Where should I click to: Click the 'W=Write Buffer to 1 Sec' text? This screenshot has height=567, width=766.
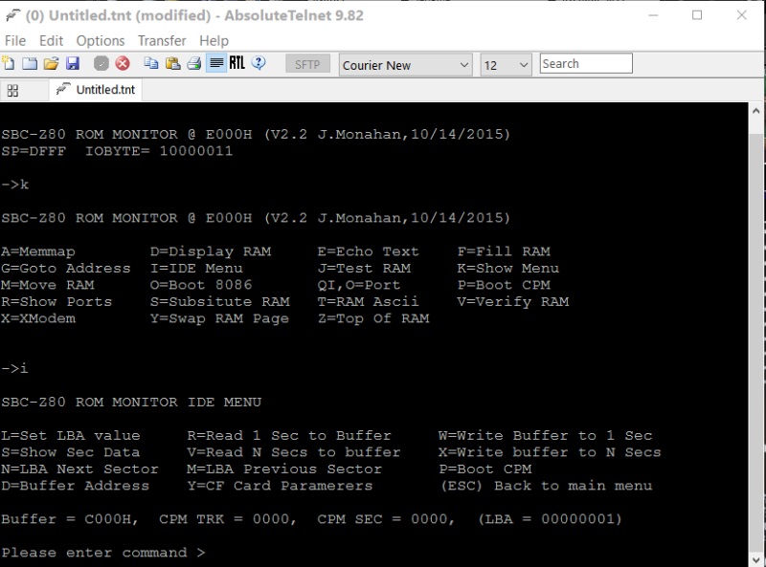545,436
